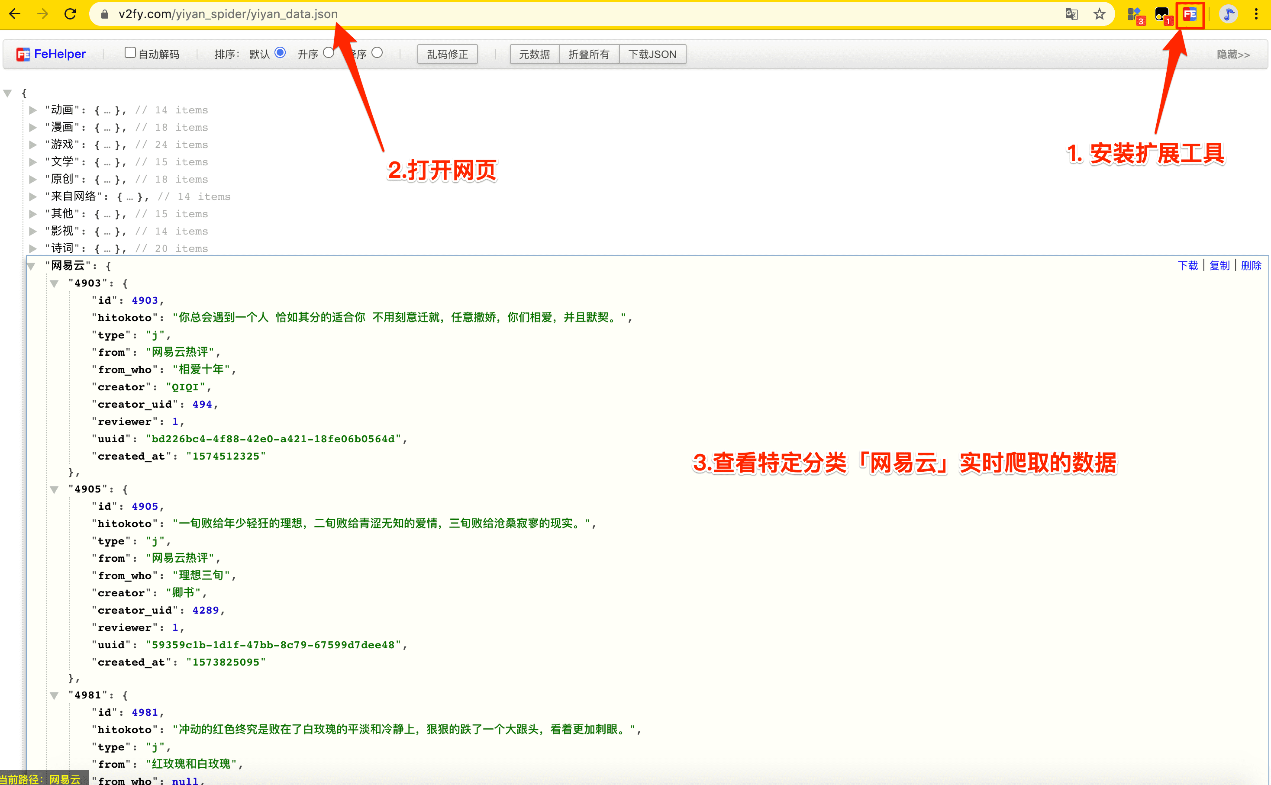Select the 升序 sort radio button
Image resolution: width=1271 pixels, height=785 pixels.
point(329,53)
